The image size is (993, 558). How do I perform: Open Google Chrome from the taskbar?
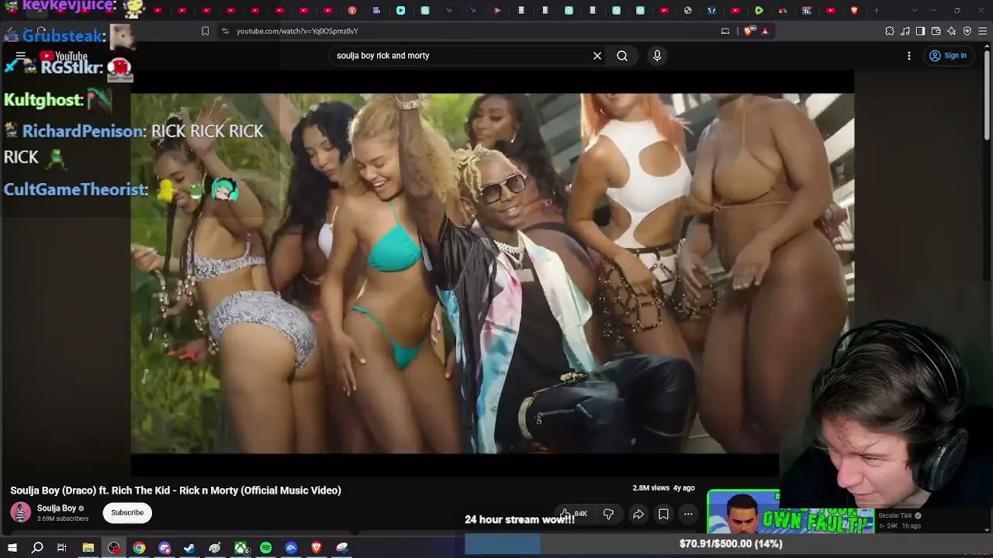(139, 548)
